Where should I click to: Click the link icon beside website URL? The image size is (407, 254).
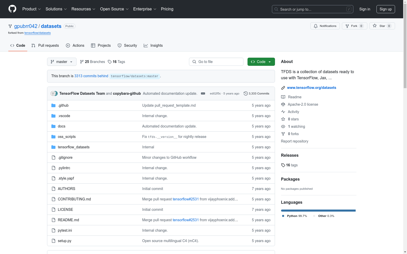[283, 88]
